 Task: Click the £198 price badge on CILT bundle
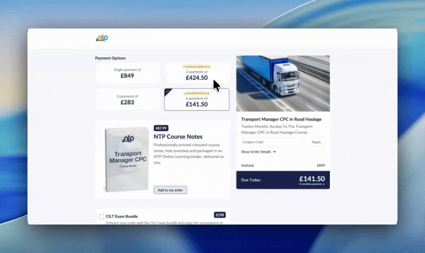click(x=220, y=215)
